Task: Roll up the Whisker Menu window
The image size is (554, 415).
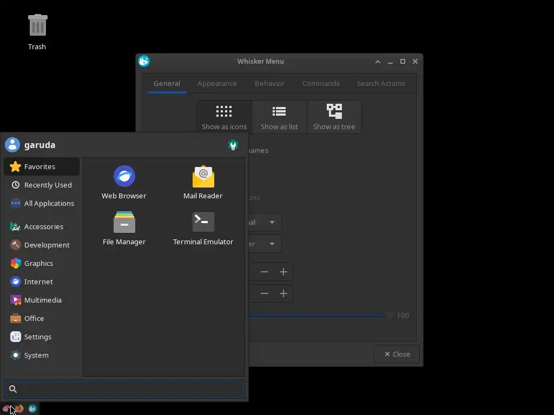Action: 378,62
